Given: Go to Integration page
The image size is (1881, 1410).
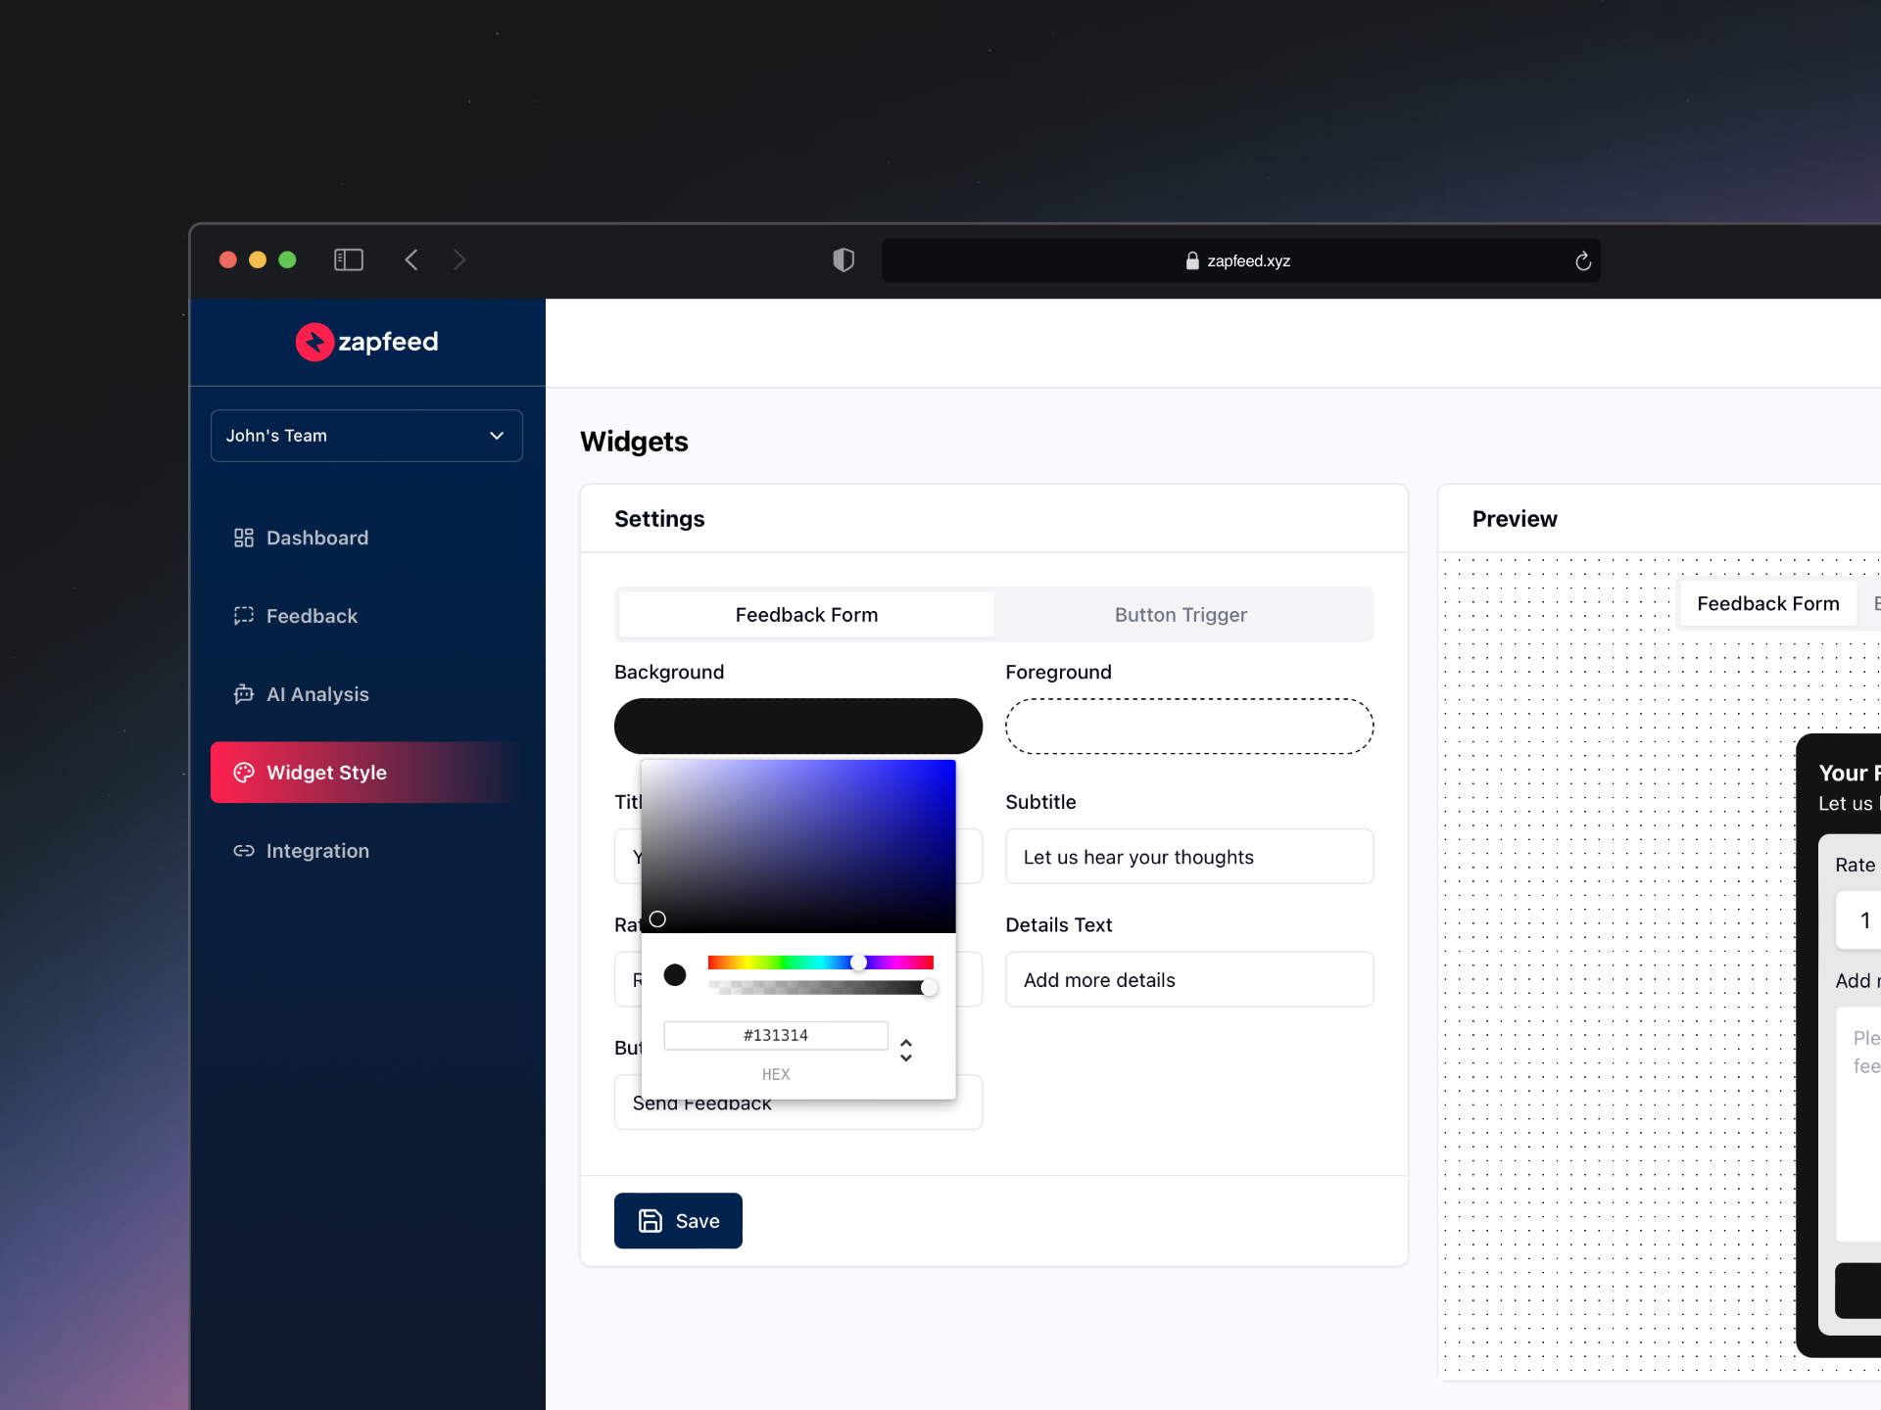Looking at the screenshot, I should pyautogui.click(x=316, y=851).
